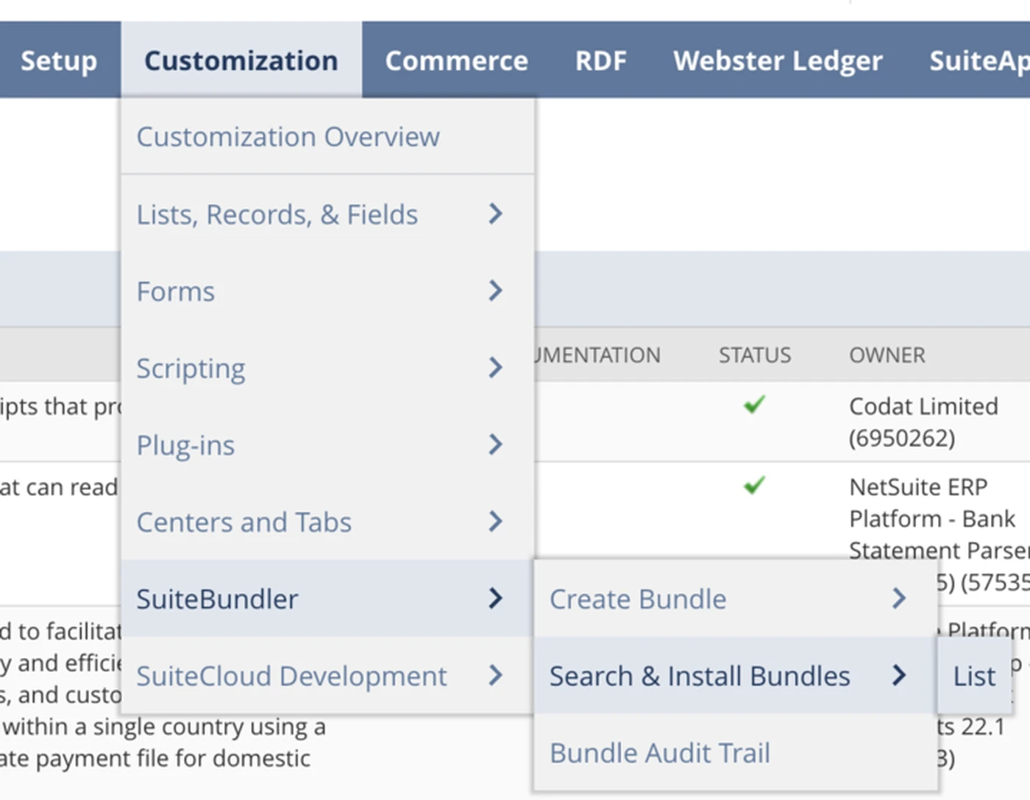The height and width of the screenshot is (800, 1030).
Task: Expand chevron next to Scripting
Action: [496, 367]
